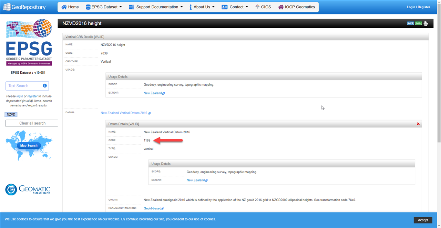Click the datum code value 1169
Image resolution: width=441 pixels, height=228 pixels.
pos(147,141)
